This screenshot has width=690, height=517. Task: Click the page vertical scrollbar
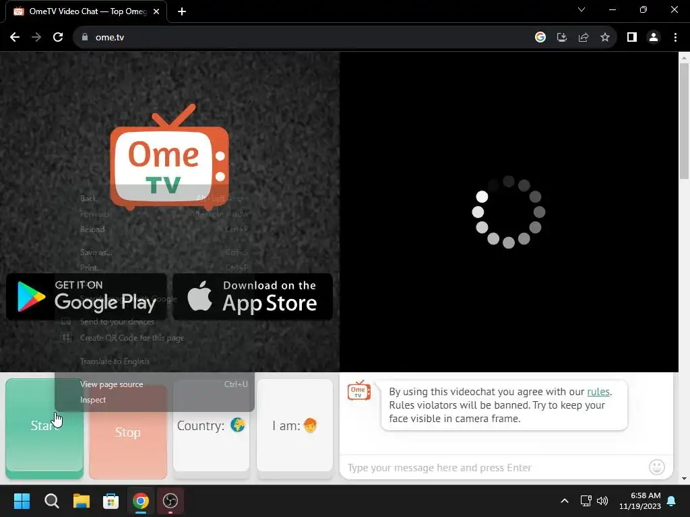click(x=684, y=121)
